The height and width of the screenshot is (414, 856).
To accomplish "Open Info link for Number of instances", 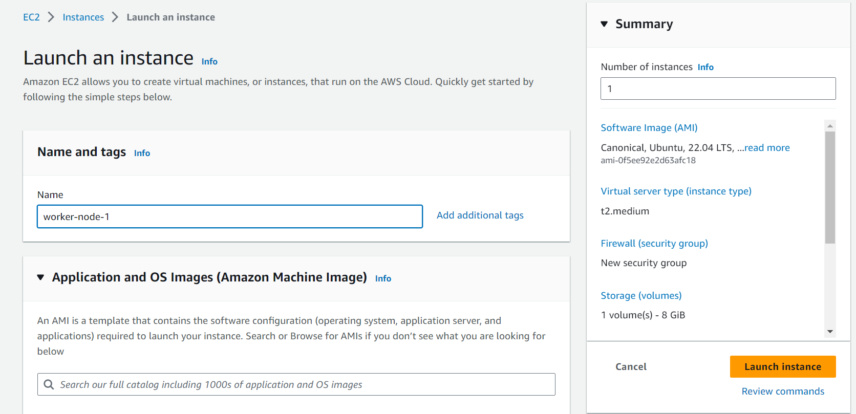I will tap(705, 67).
